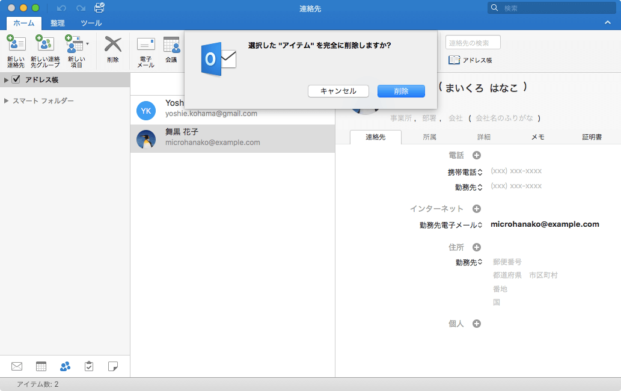Switch to the メモ tab
621x391 pixels.
tap(538, 137)
